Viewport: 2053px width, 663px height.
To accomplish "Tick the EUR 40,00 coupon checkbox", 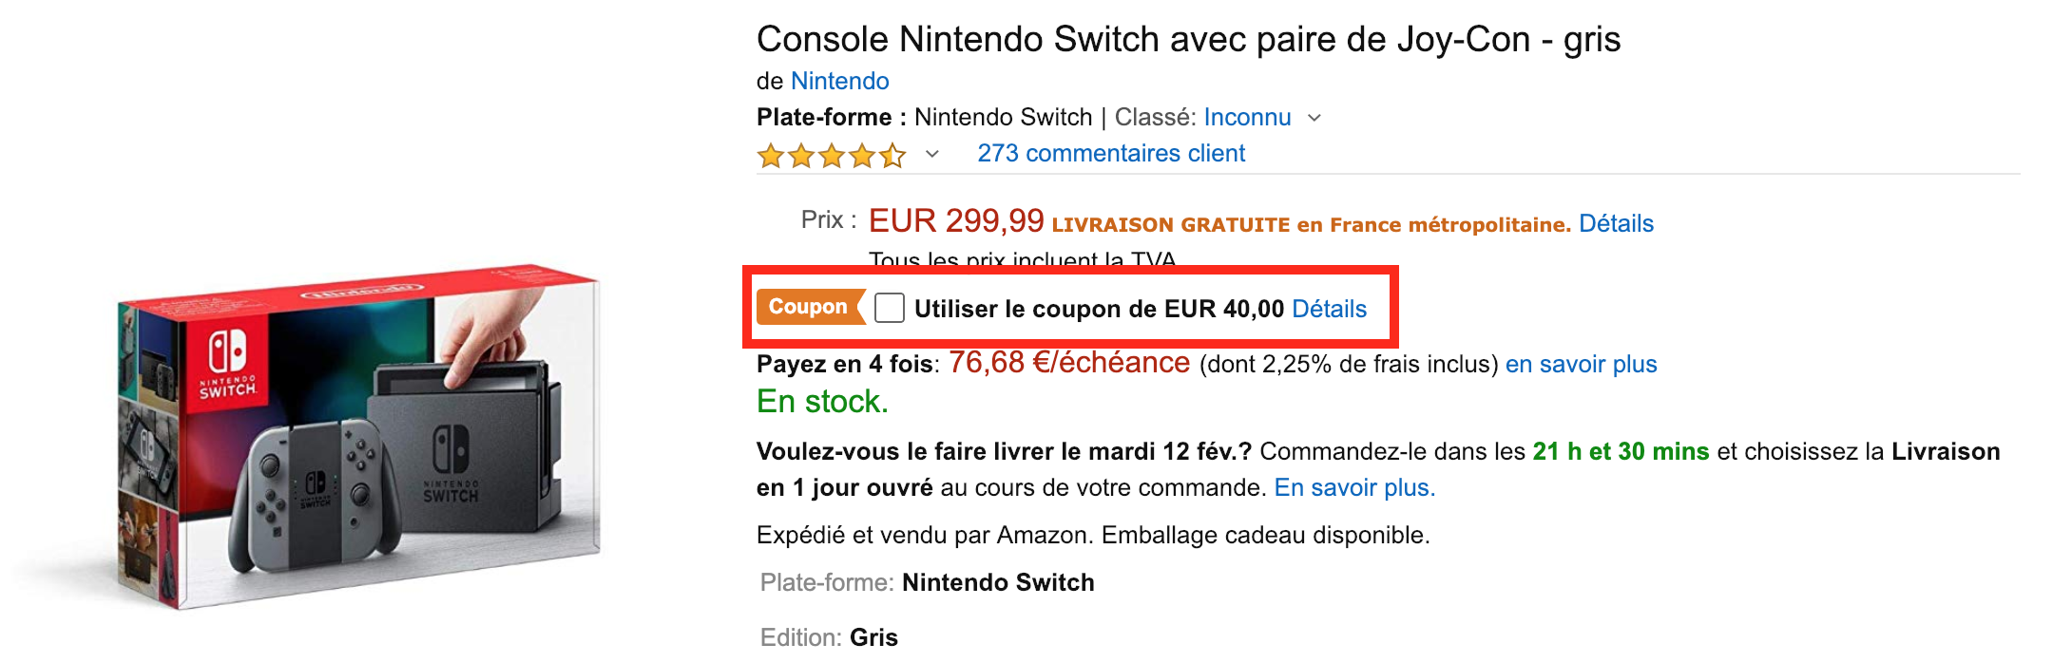I will pos(890,308).
